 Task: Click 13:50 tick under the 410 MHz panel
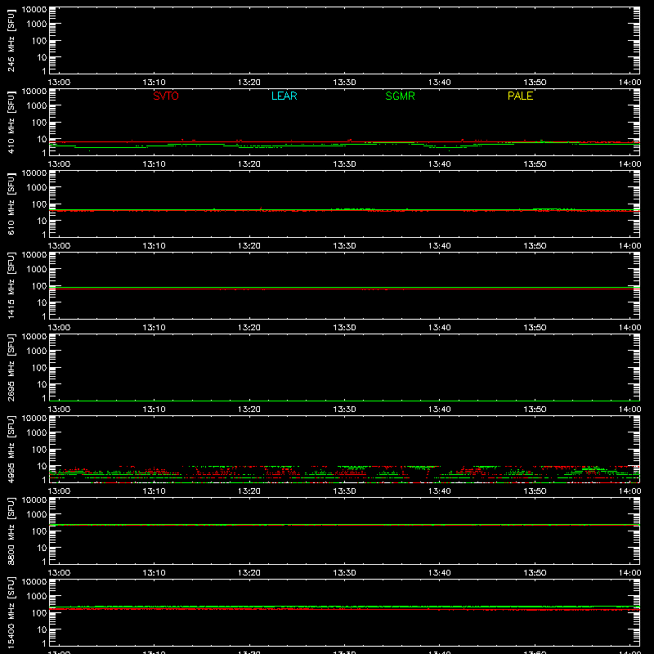[535, 164]
